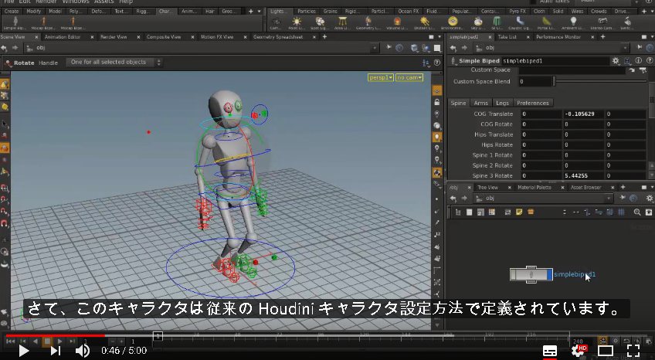
Task: Create an Area Light from shelf
Action: tap(342, 23)
